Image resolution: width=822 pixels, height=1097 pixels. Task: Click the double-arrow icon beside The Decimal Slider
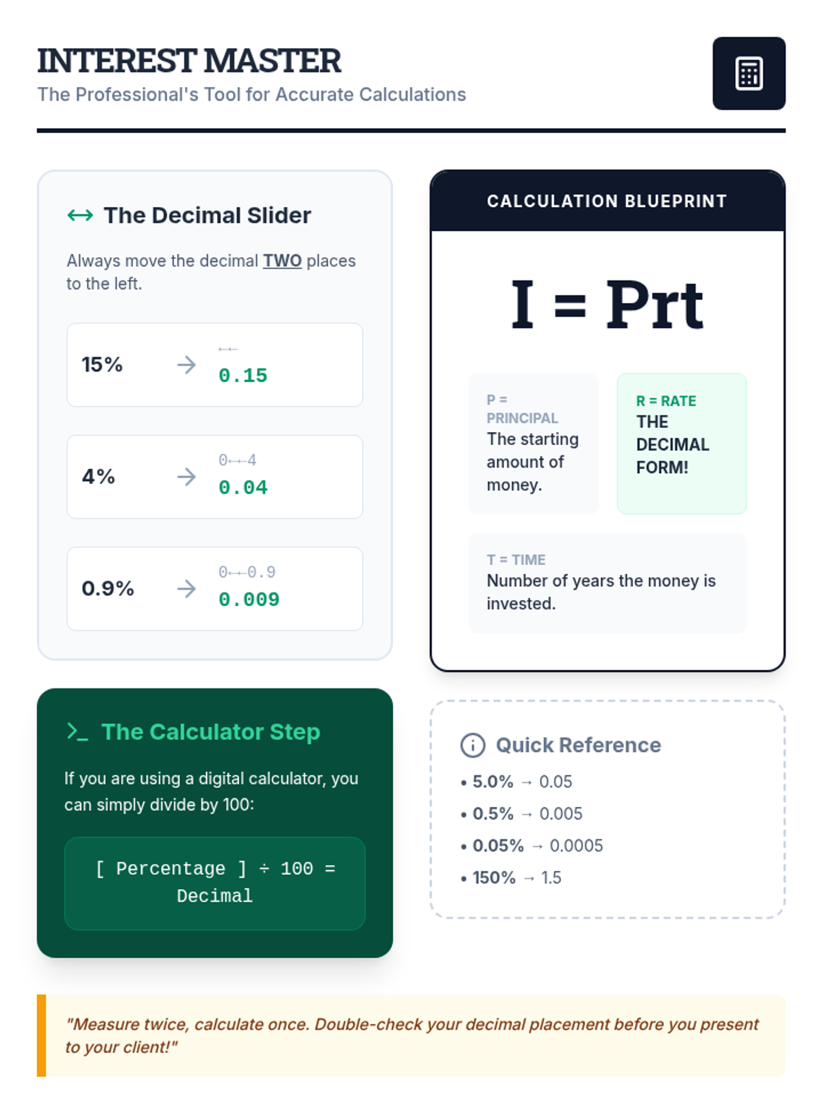point(80,215)
